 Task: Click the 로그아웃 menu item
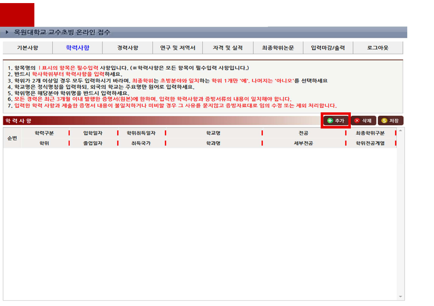[378, 48]
